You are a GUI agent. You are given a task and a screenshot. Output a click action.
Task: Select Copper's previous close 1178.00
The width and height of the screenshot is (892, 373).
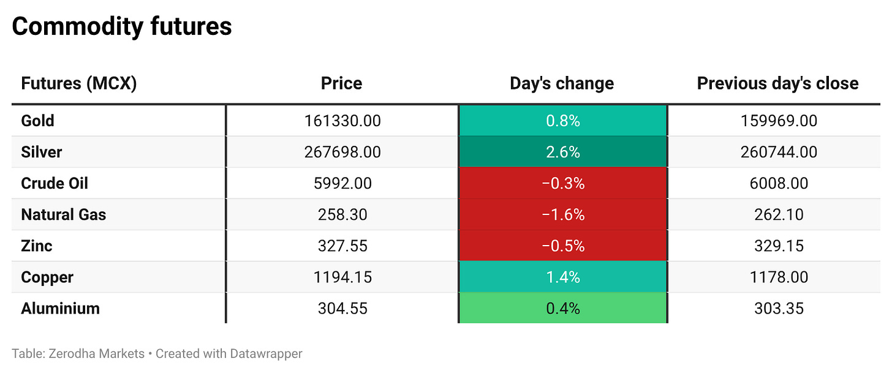tap(779, 277)
